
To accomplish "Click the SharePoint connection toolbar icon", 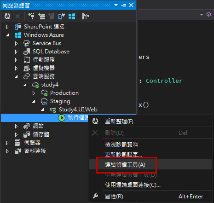I will [62, 16].
